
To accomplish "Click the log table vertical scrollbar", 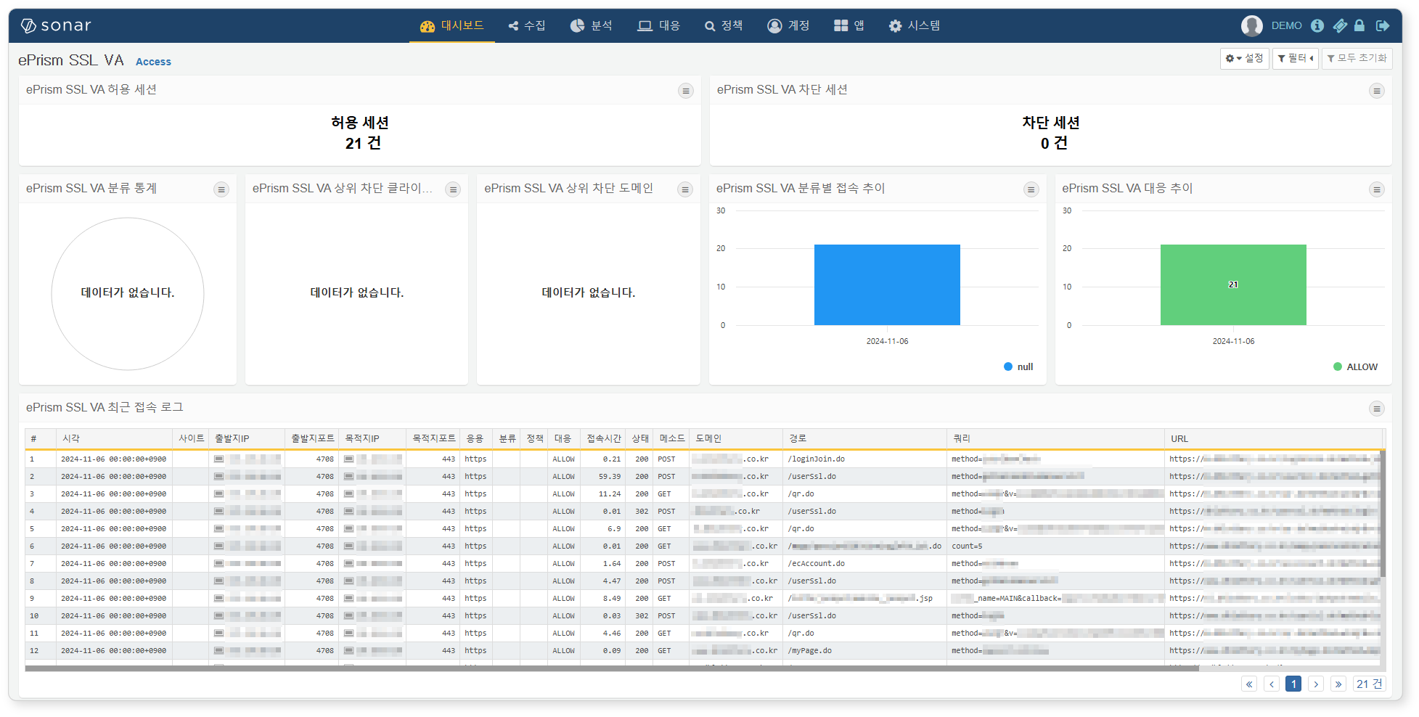I will (1383, 514).
